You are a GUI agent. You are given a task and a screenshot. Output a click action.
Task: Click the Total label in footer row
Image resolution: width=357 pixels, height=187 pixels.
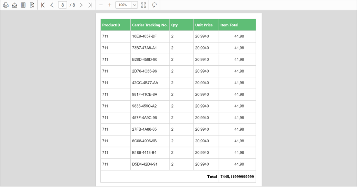coord(212,177)
